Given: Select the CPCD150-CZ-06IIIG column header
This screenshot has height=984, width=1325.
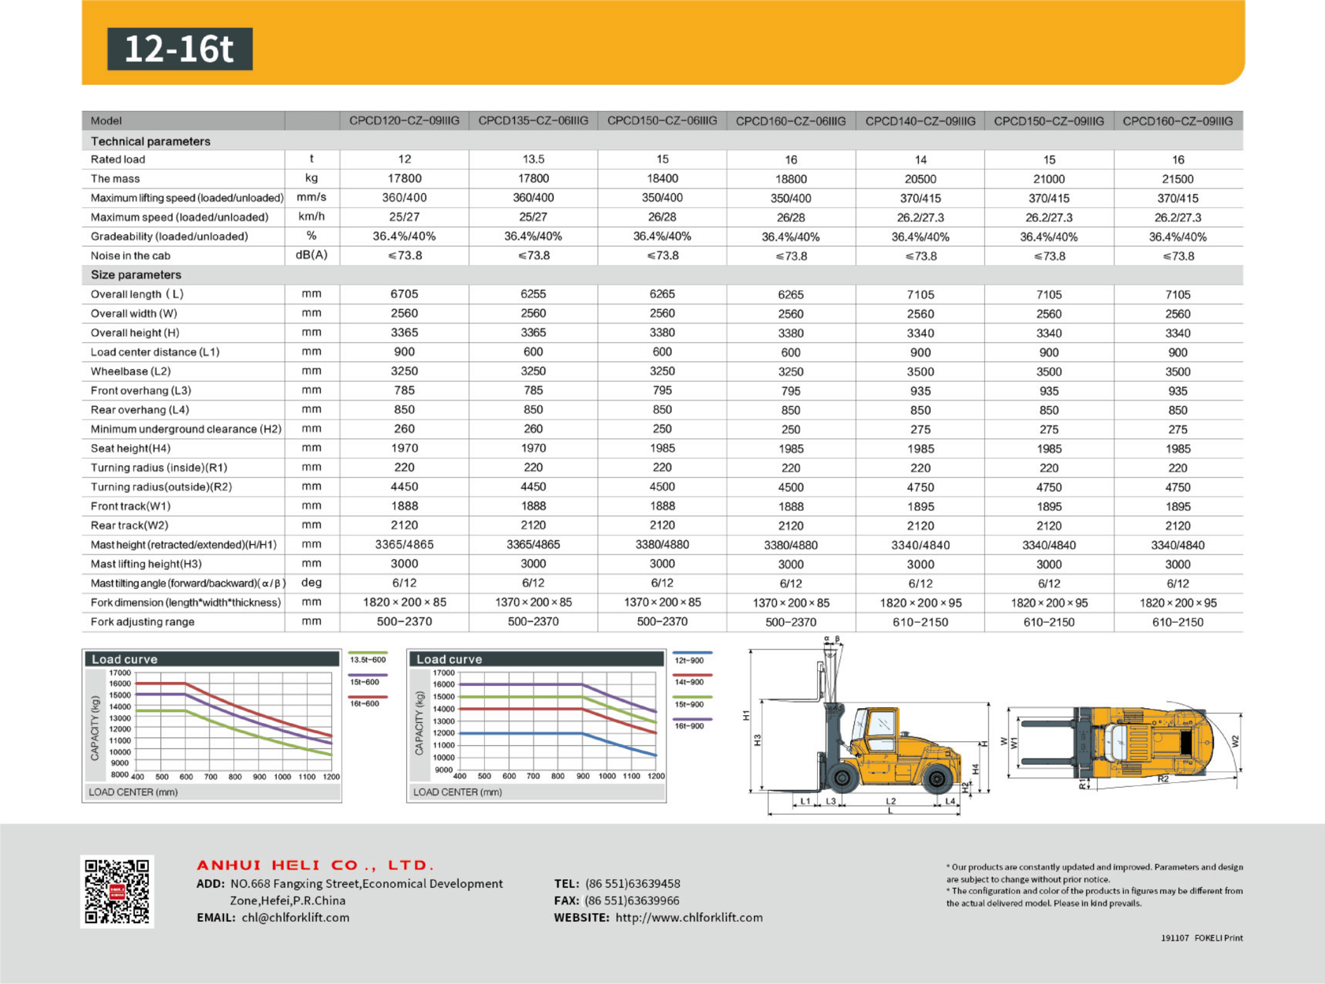Looking at the screenshot, I should tap(662, 121).
